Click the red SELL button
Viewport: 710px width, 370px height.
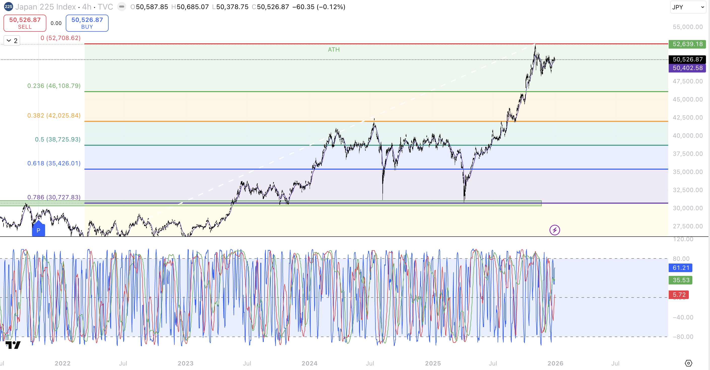pos(24,23)
